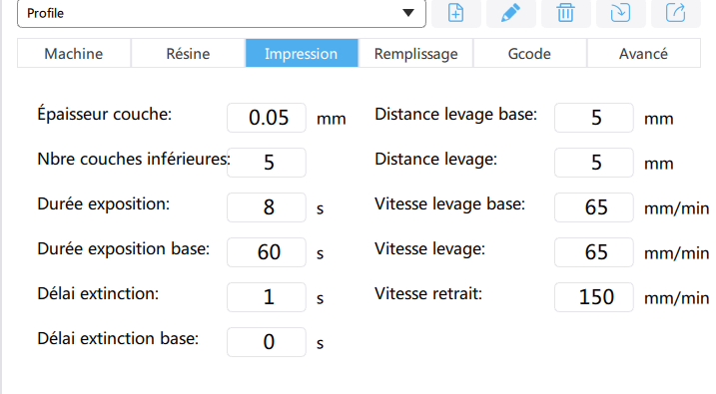Select the Vitesse levage base input
Screen dimensions: 716x394
(594, 207)
